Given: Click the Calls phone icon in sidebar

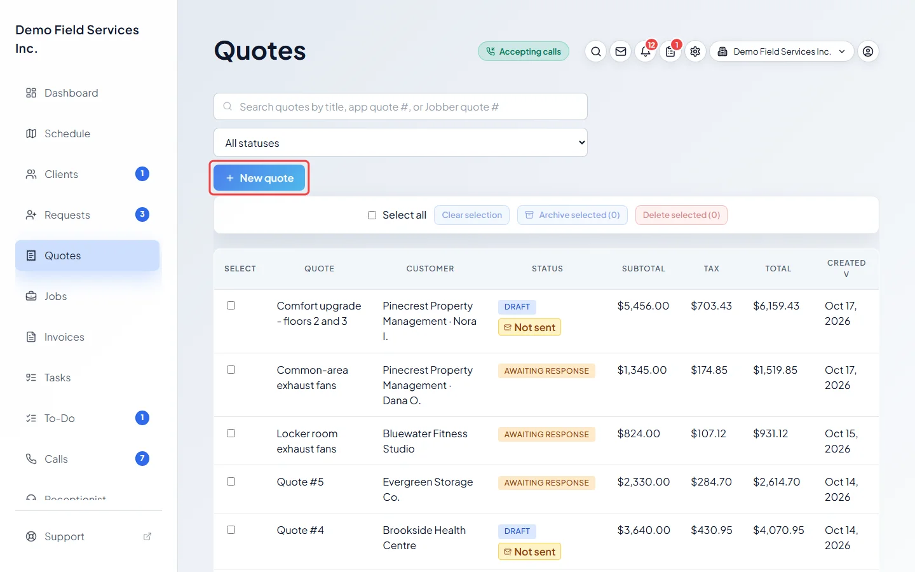Looking at the screenshot, I should point(31,459).
